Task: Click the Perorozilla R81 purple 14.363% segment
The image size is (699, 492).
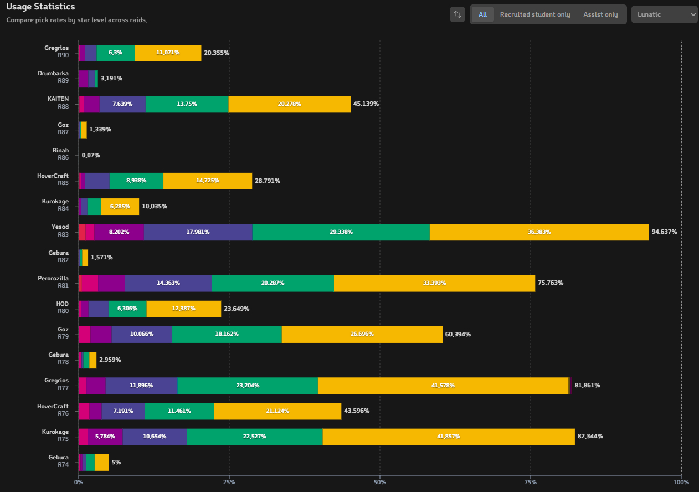Action: 168,283
